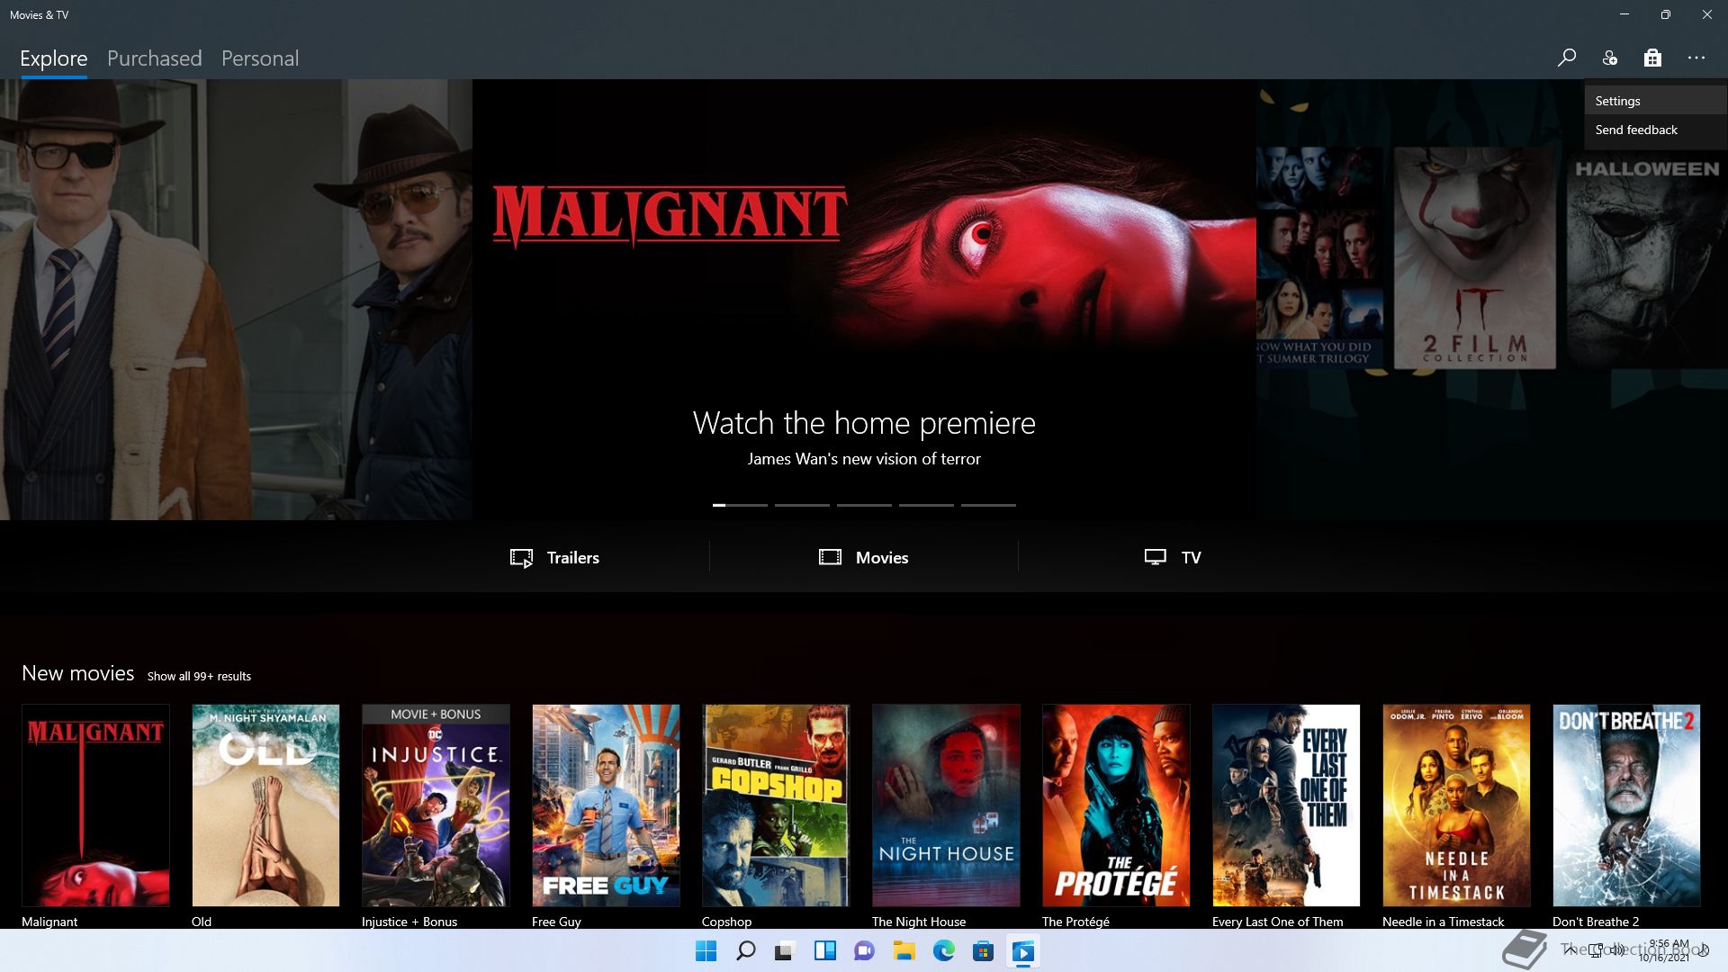Open Task View in the taskbar
1728x972 pixels.
coord(786,951)
